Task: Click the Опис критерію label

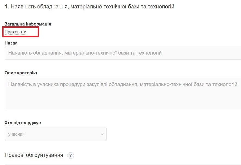Action: (21, 73)
